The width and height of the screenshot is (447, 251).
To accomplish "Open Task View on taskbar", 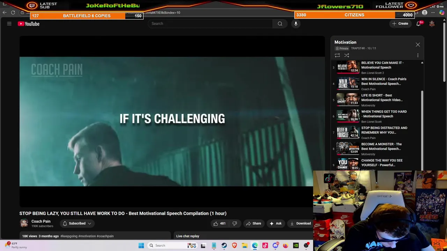I will (x=203, y=245).
